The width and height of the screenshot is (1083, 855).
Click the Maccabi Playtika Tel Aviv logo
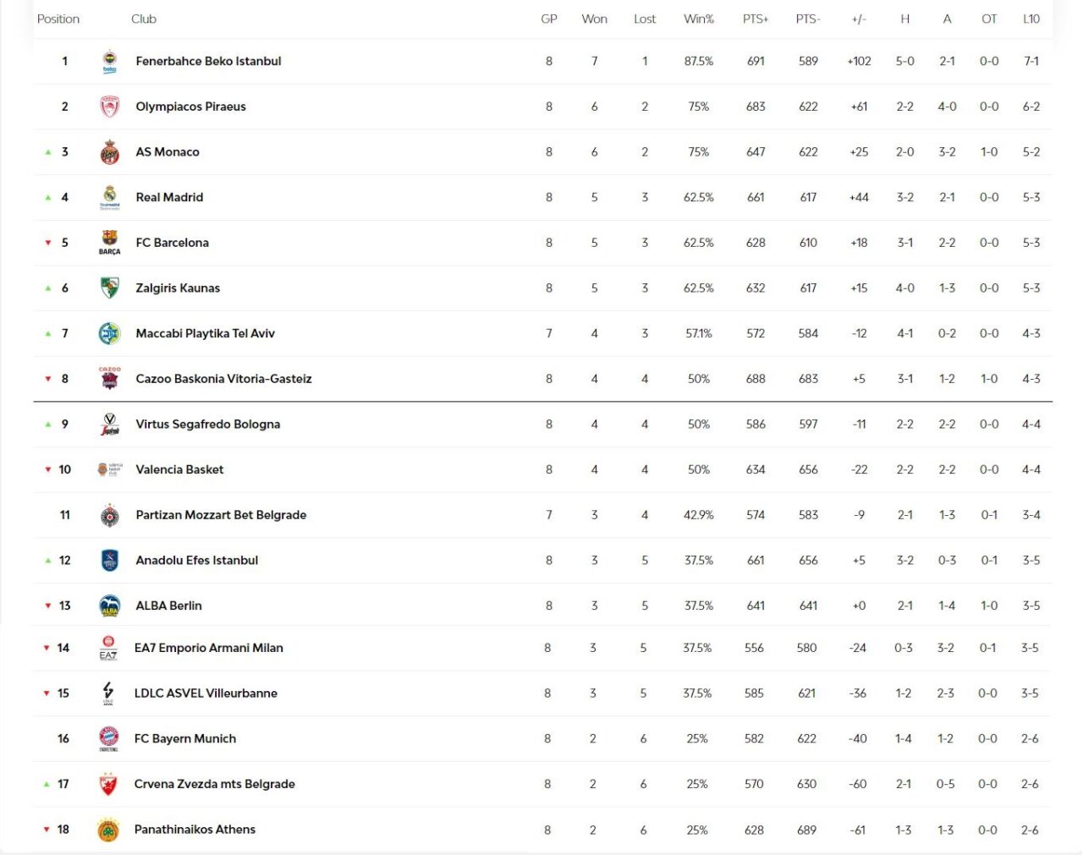[109, 333]
